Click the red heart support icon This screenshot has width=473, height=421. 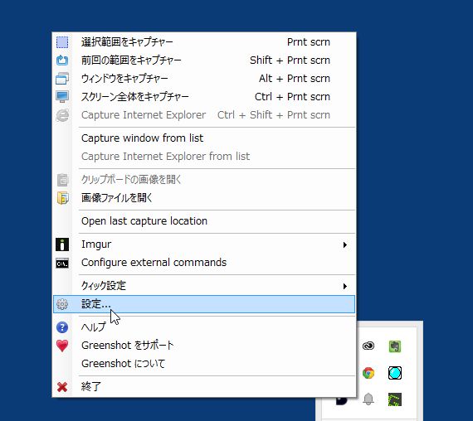pyautogui.click(x=62, y=346)
